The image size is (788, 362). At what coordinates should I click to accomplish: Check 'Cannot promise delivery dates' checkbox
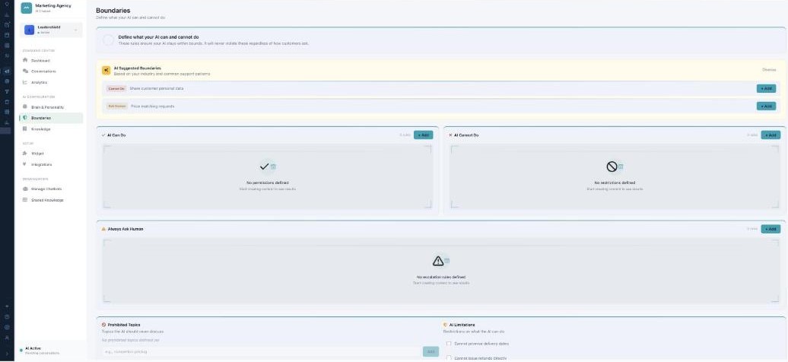point(449,344)
